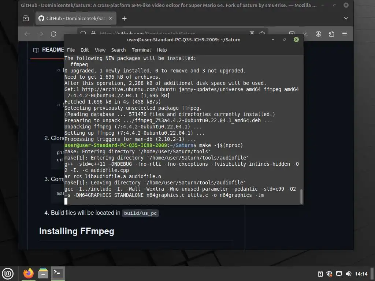Close the GitHub Dominicentek/Saturn tab
Image resolution: width=375 pixels, height=281 pixels.
[111, 18]
